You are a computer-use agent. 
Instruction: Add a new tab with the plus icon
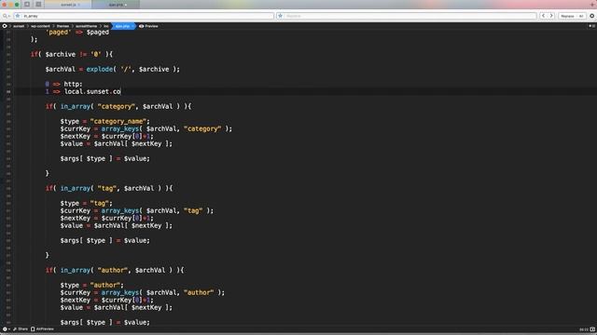click(x=593, y=4)
